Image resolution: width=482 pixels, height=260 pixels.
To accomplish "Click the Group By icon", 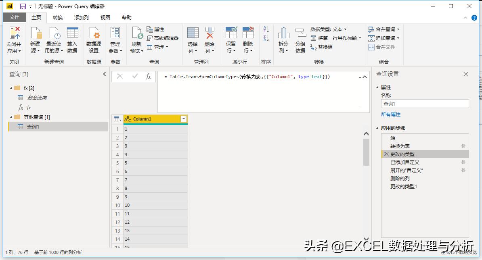I will (x=300, y=33).
